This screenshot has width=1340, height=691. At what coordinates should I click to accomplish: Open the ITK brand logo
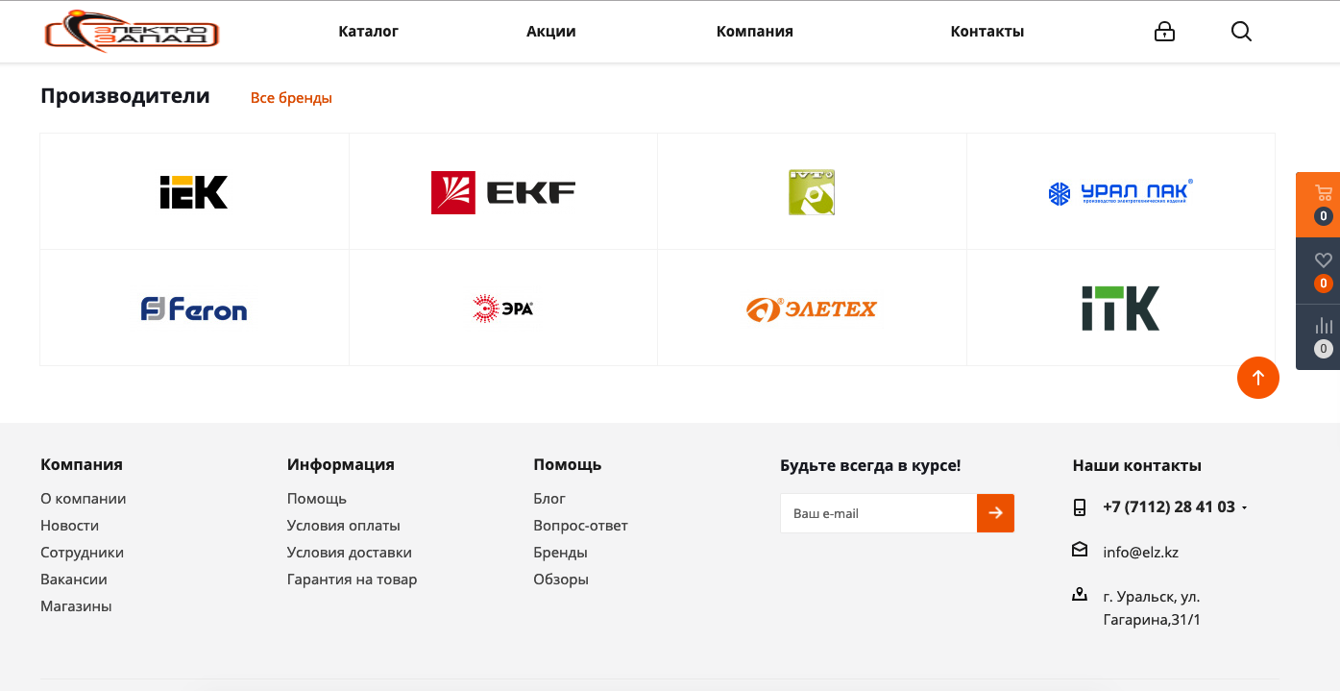[x=1121, y=308]
